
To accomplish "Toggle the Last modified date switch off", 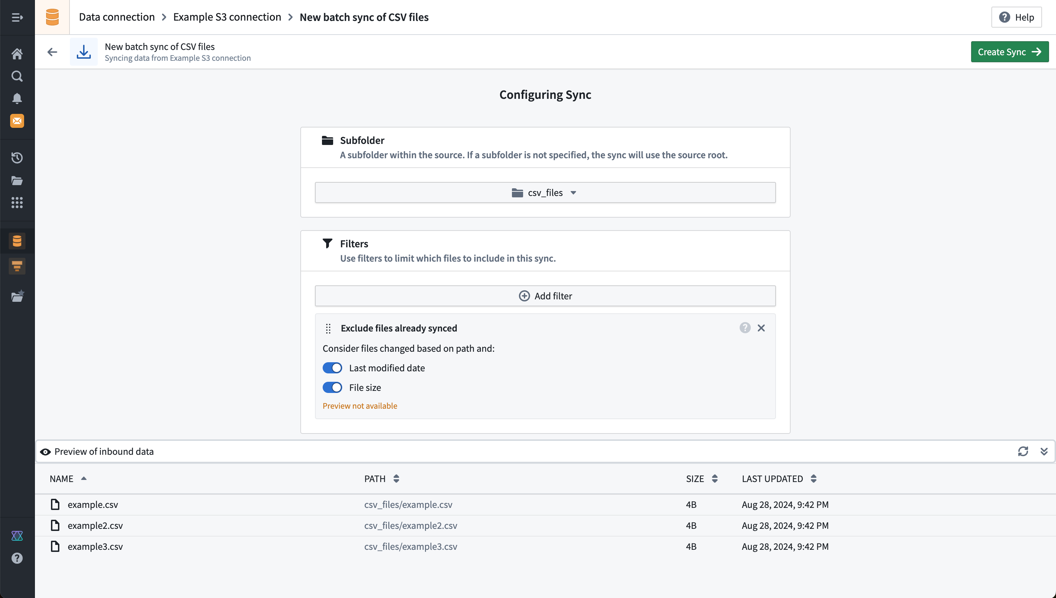I will (x=333, y=367).
